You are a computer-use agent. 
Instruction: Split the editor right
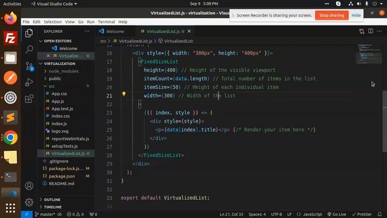pos(371,31)
